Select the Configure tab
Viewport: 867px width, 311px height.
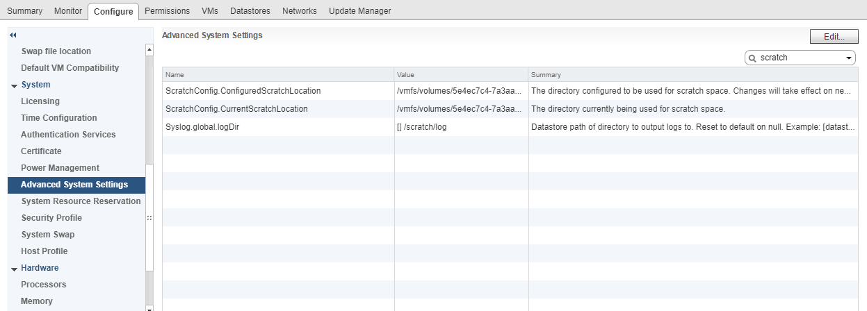(113, 11)
